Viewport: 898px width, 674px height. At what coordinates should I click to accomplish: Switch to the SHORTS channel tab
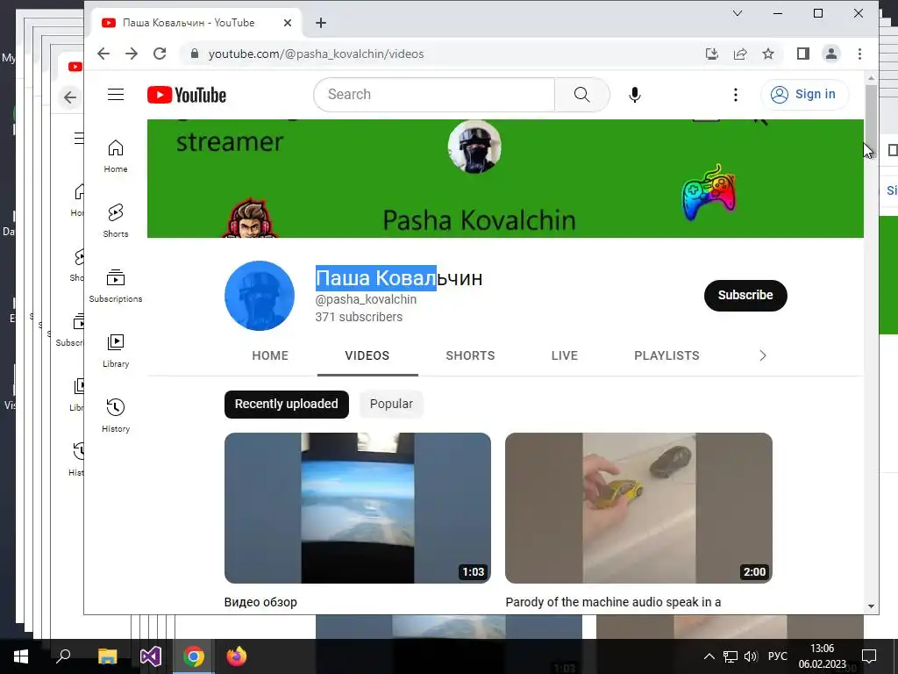coord(470,356)
